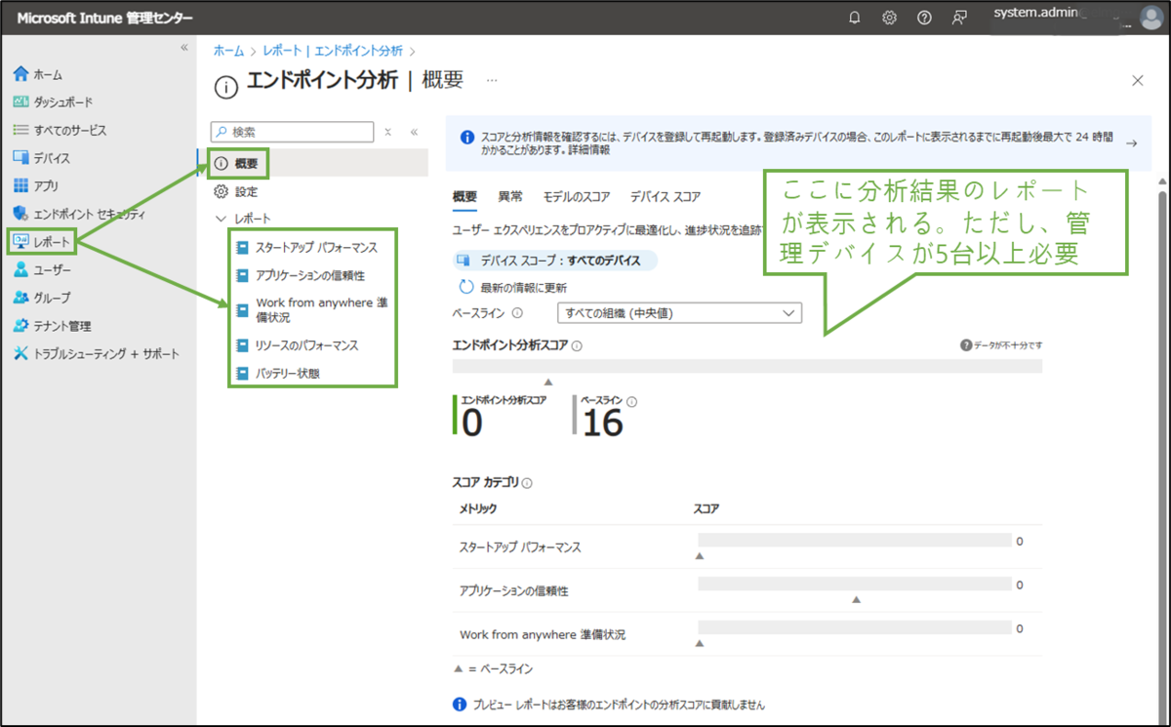Click the デバイス スコープ: すべてのデバイス pill
Viewport: 1171px width, 727px height.
click(555, 261)
